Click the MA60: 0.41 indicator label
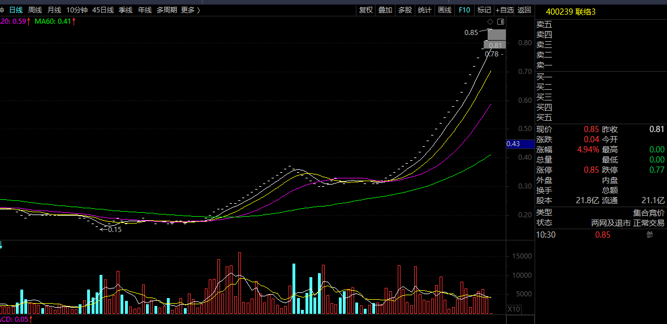This screenshot has width=667, height=324. pyautogui.click(x=55, y=21)
